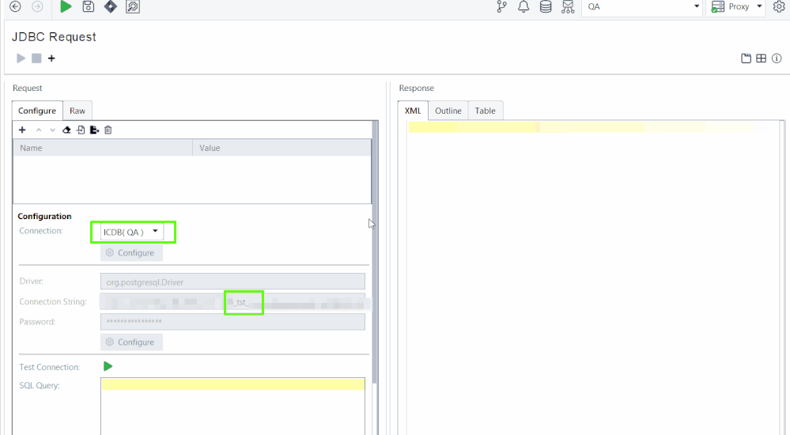Image resolution: width=790 pixels, height=435 pixels.
Task: Open the ICDB( QA ) connection dropdown
Action: 131,232
